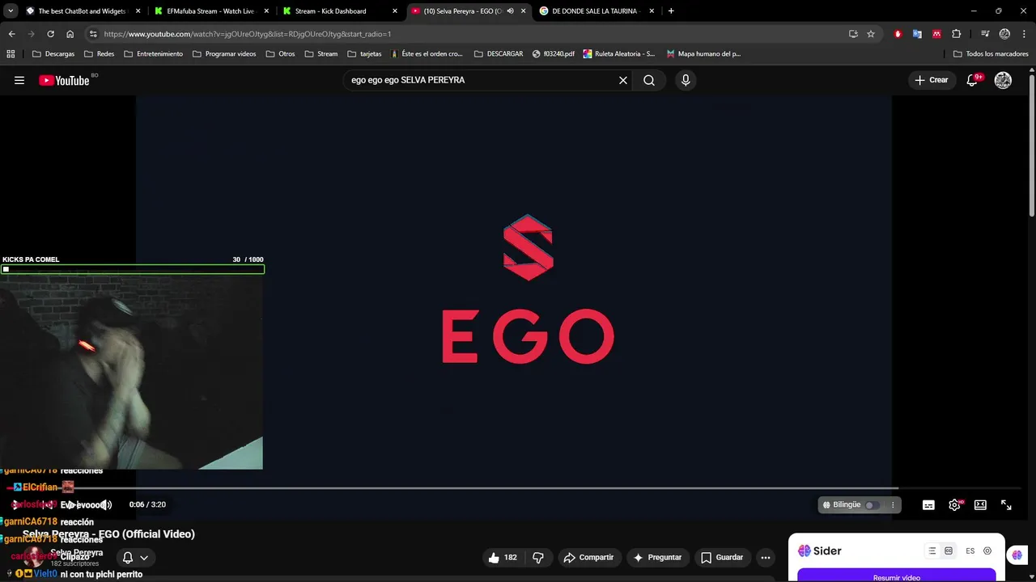Click the KICKS PA COMEL progress bar

[133, 269]
